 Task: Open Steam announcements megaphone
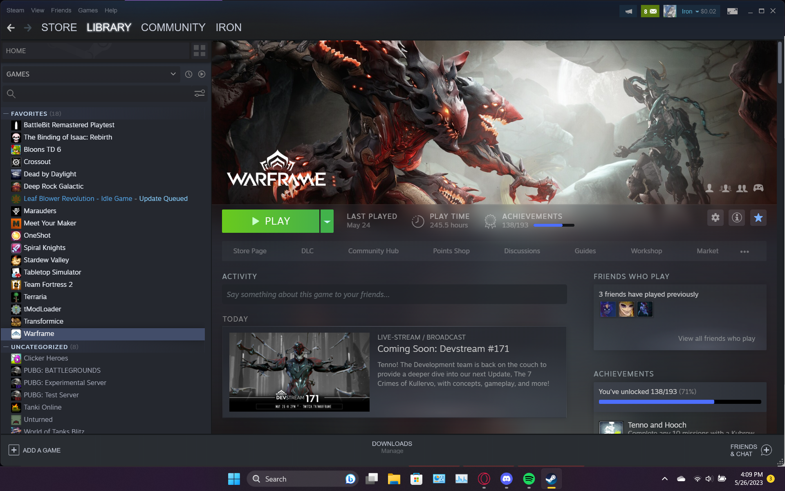pos(628,11)
